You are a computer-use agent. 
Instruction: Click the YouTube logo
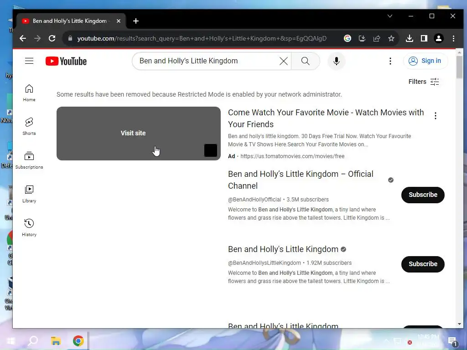point(66,61)
